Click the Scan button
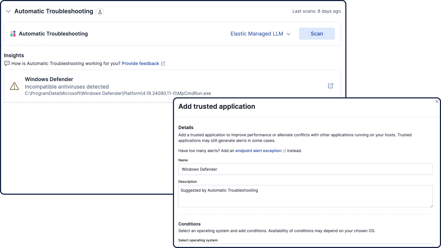Image resolution: width=441 pixels, height=248 pixels. 317,34
